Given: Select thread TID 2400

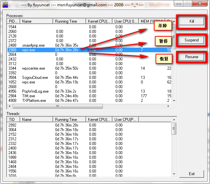Looking at the screenshot, I should (x=89, y=148).
